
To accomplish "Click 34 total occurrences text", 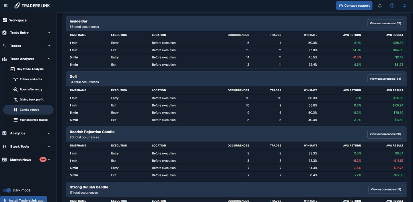I will pyautogui.click(x=84, y=82).
